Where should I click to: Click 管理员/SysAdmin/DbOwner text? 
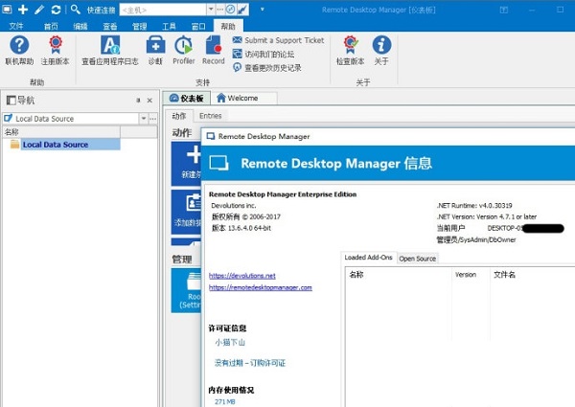pos(476,239)
